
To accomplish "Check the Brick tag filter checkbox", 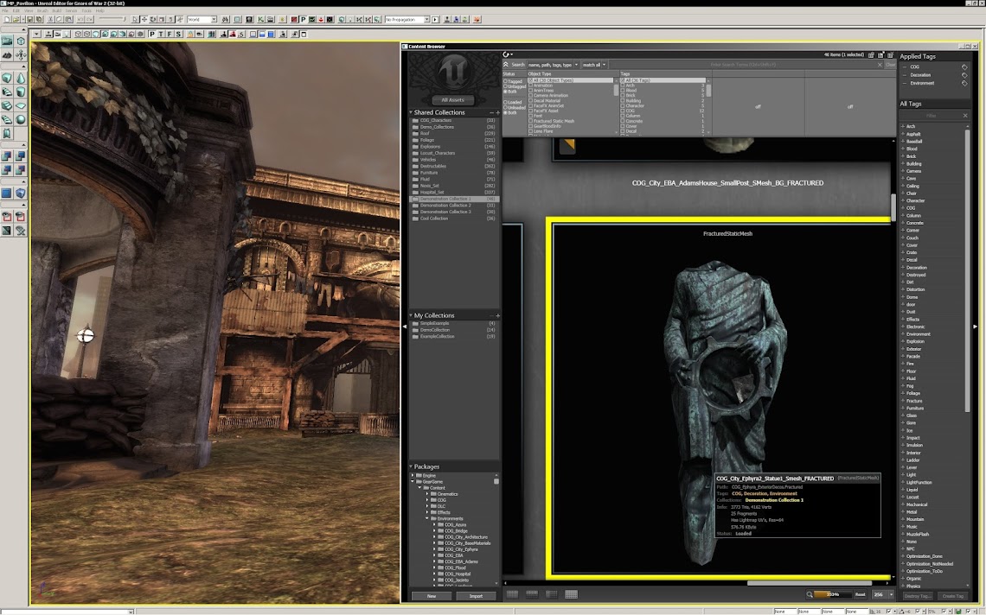I will tap(623, 96).
